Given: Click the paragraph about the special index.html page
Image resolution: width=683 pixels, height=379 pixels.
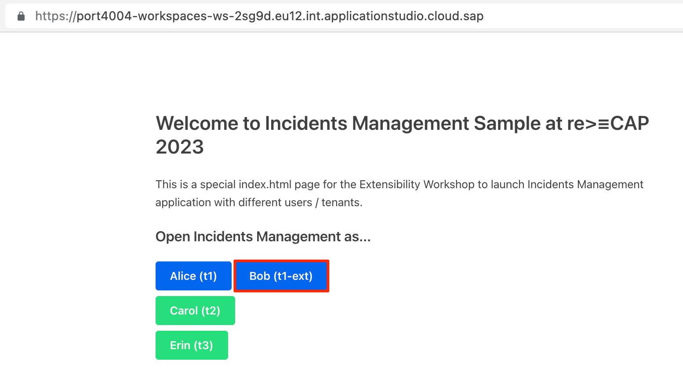Looking at the screenshot, I should tap(399, 193).
